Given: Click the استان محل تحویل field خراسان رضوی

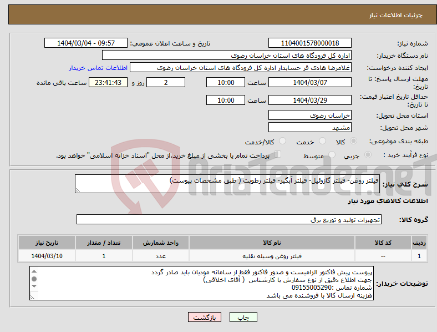Looking at the screenshot, I should pyautogui.click(x=309, y=115).
